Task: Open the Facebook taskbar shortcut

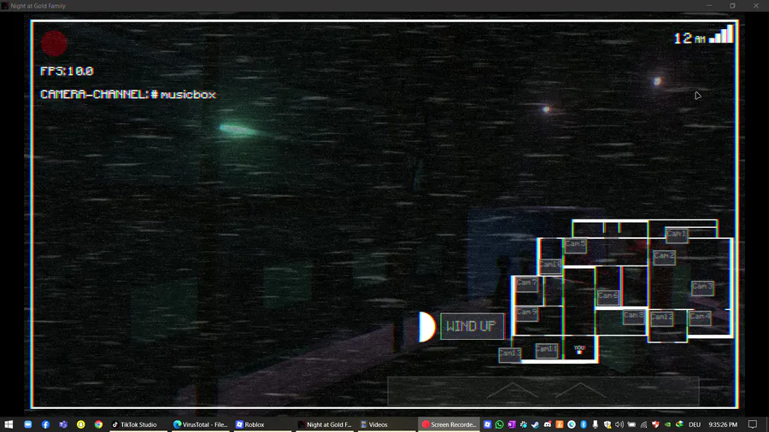Action: [45, 424]
